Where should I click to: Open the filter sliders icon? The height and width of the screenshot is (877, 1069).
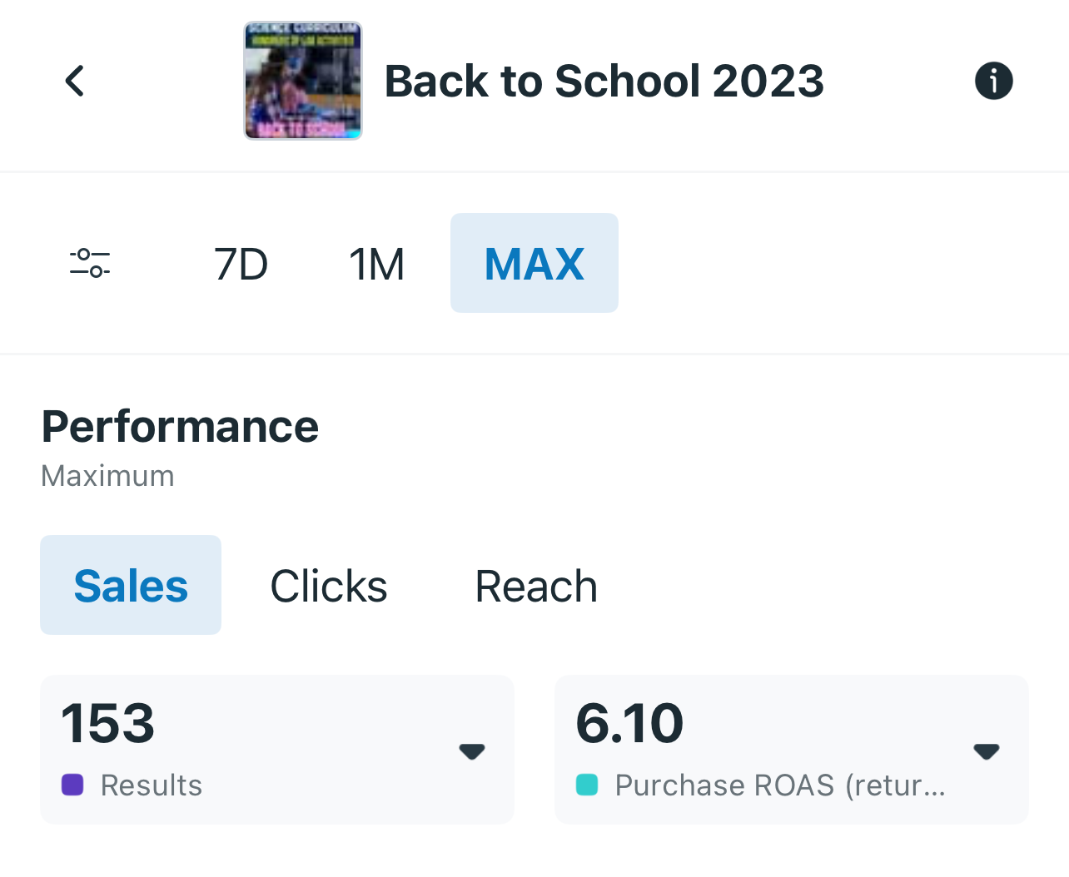point(90,263)
